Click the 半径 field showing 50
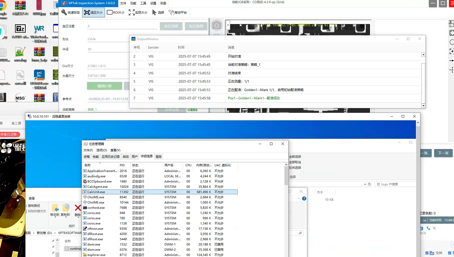 pos(108,49)
